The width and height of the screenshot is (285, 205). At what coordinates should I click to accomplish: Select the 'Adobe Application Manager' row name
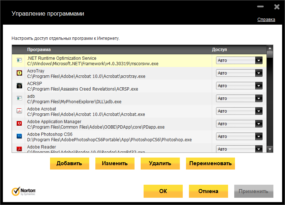click(x=54, y=121)
